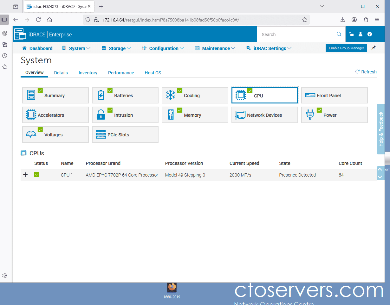Open the sidebar bookmarks star icon
This screenshot has width=390, height=305.
tap(5, 67)
